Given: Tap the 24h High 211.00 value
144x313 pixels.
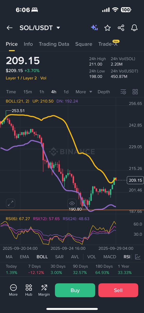Looking at the screenshot, I should pyautogui.click(x=96, y=64).
